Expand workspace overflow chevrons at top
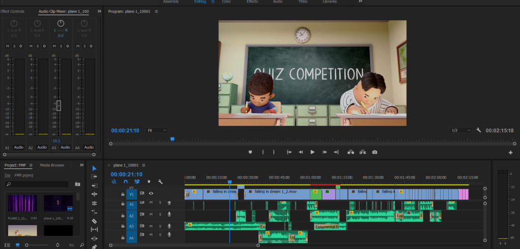The width and height of the screenshot is (520, 249). 360,2
